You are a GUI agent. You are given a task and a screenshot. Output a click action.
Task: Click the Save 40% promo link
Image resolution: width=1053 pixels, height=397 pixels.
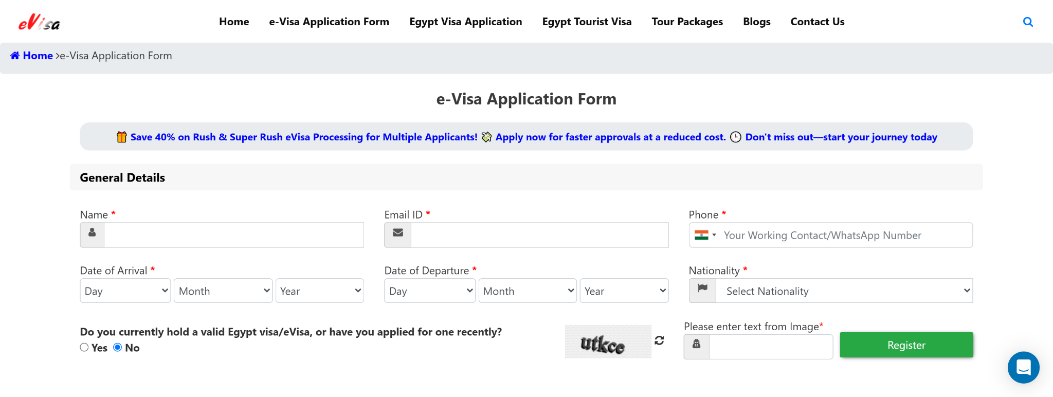[303, 137]
